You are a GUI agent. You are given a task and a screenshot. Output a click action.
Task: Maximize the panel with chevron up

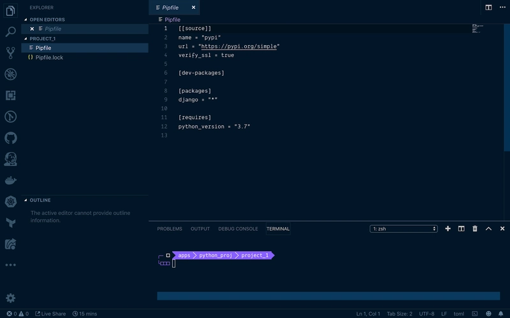click(488, 229)
